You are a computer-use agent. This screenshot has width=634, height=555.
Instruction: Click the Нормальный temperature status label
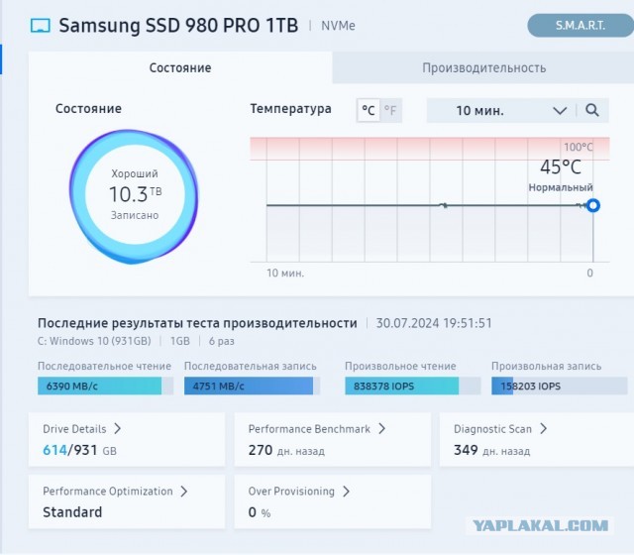point(561,187)
